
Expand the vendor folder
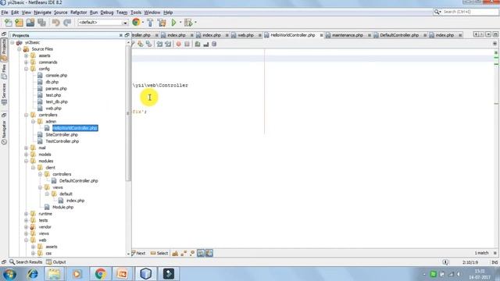26,227
